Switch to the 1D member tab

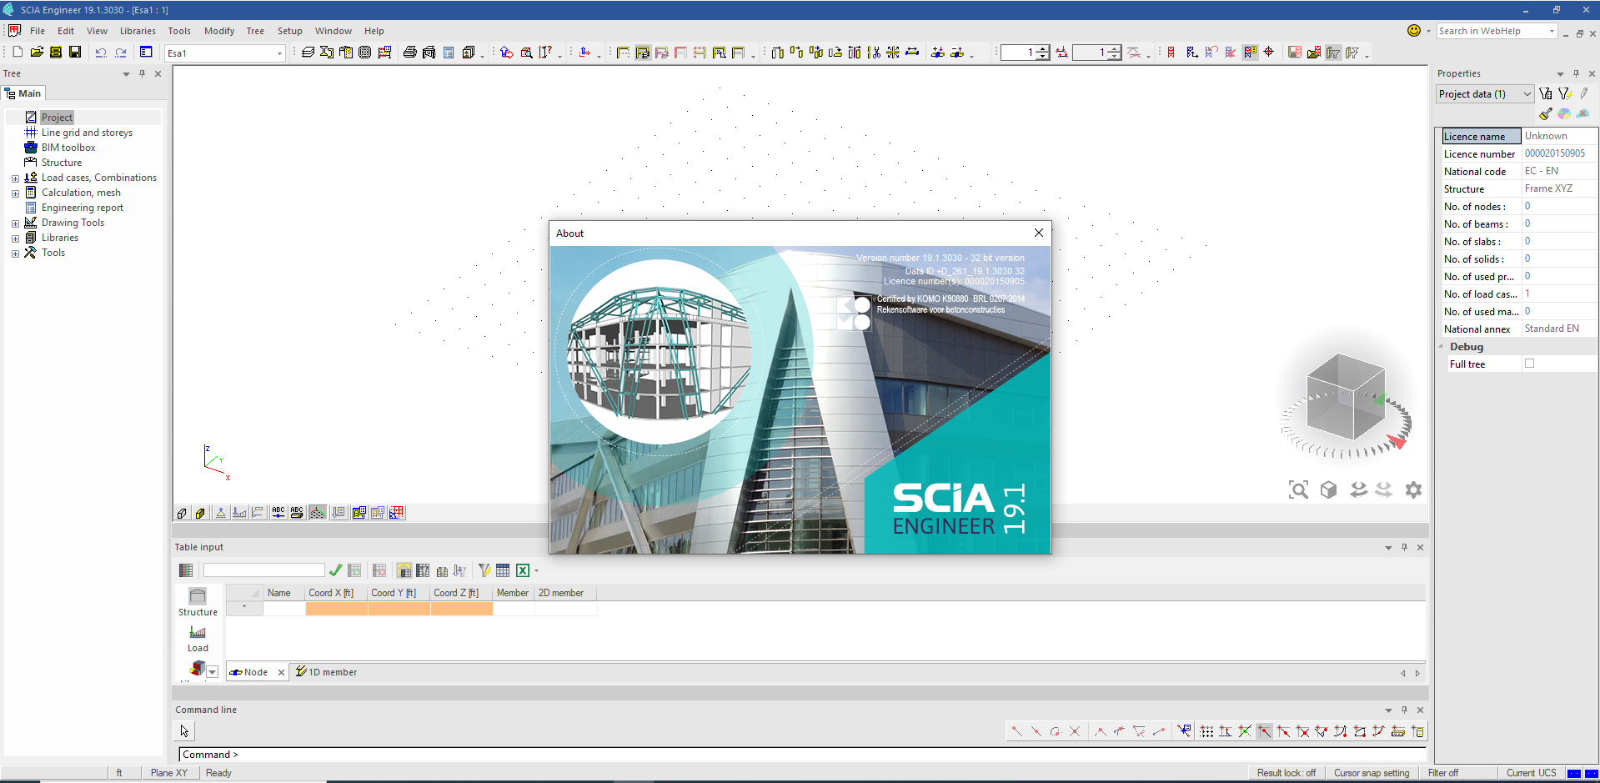[326, 672]
